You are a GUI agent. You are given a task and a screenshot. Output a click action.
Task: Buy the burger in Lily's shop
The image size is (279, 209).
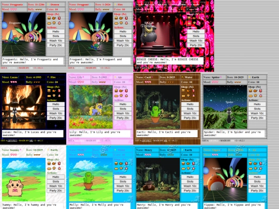(116, 91)
